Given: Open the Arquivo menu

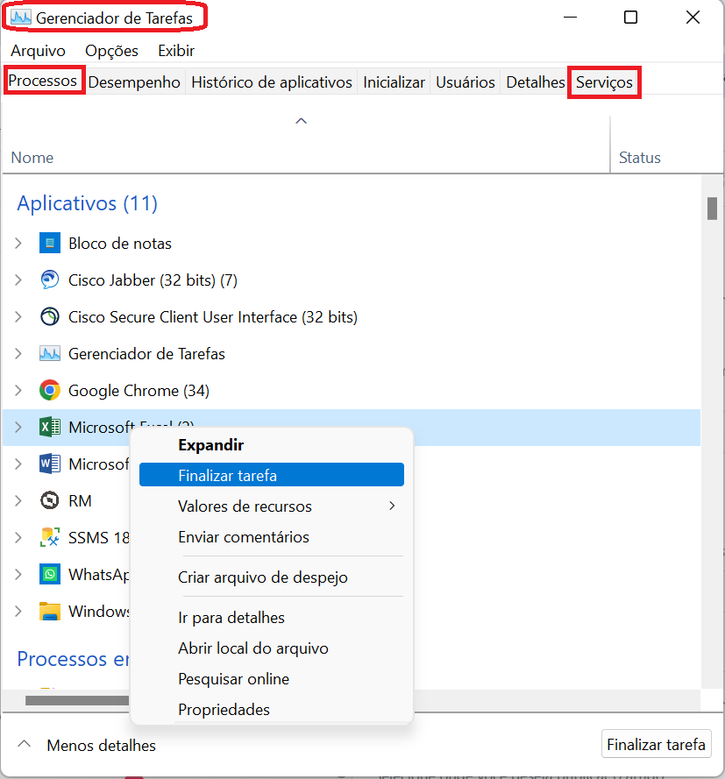Looking at the screenshot, I should (x=39, y=51).
